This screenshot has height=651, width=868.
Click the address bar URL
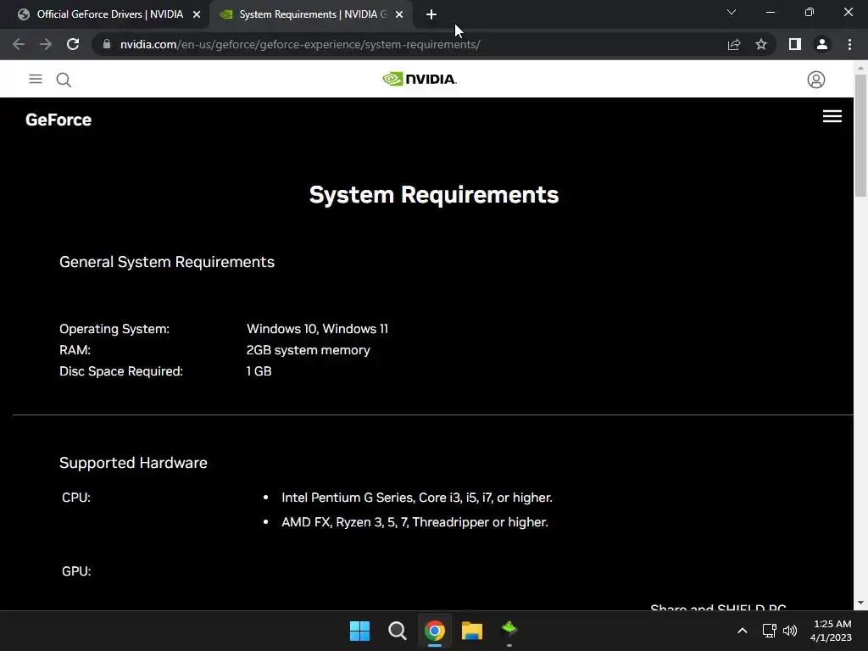300,44
